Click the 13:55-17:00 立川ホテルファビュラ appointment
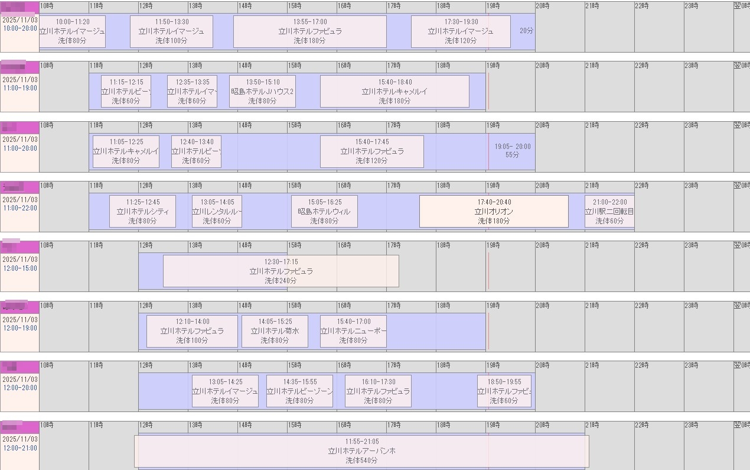 pos(310,31)
